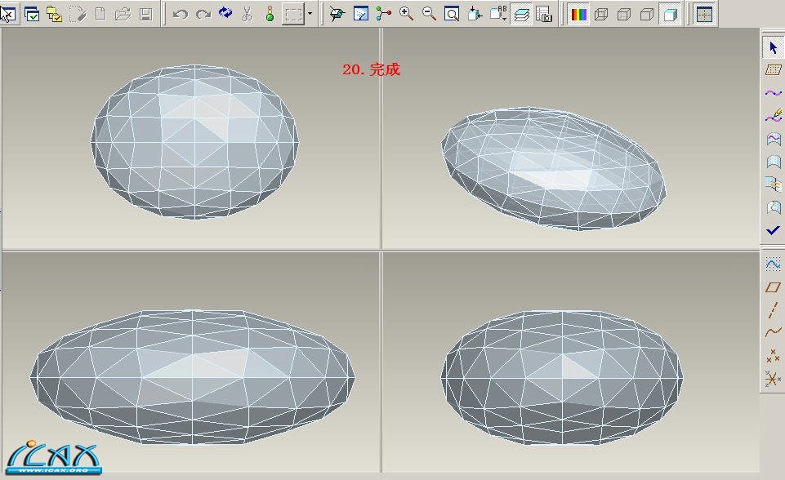Click the Open folder icon

123,14
